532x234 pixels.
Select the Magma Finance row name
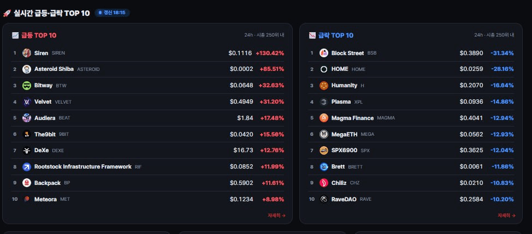pos(352,118)
